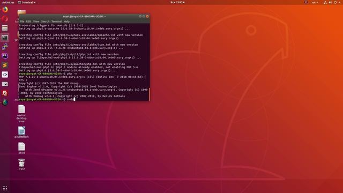Open the globe-shaped app icon in dock
This screenshot has height=193, width=343.
5,102
